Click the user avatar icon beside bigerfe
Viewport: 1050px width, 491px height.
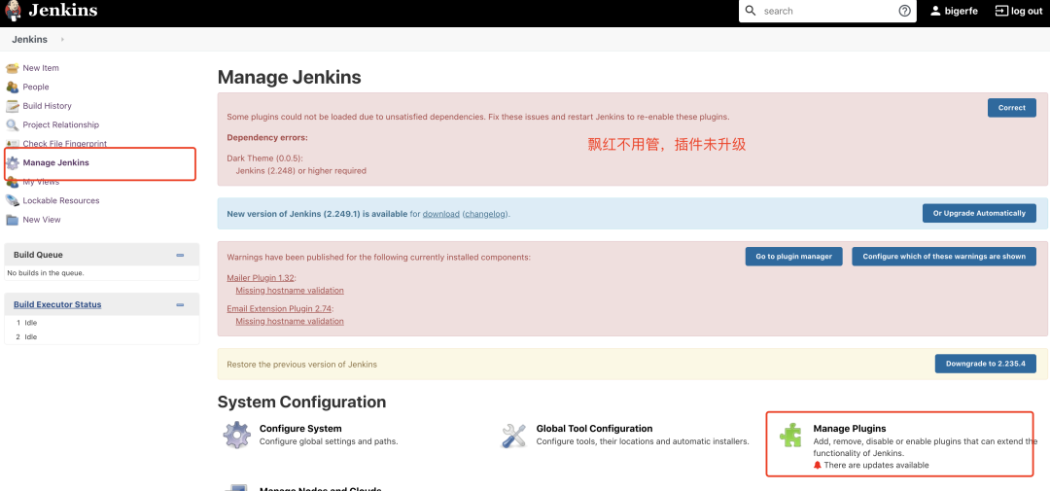pyautogui.click(x=936, y=11)
